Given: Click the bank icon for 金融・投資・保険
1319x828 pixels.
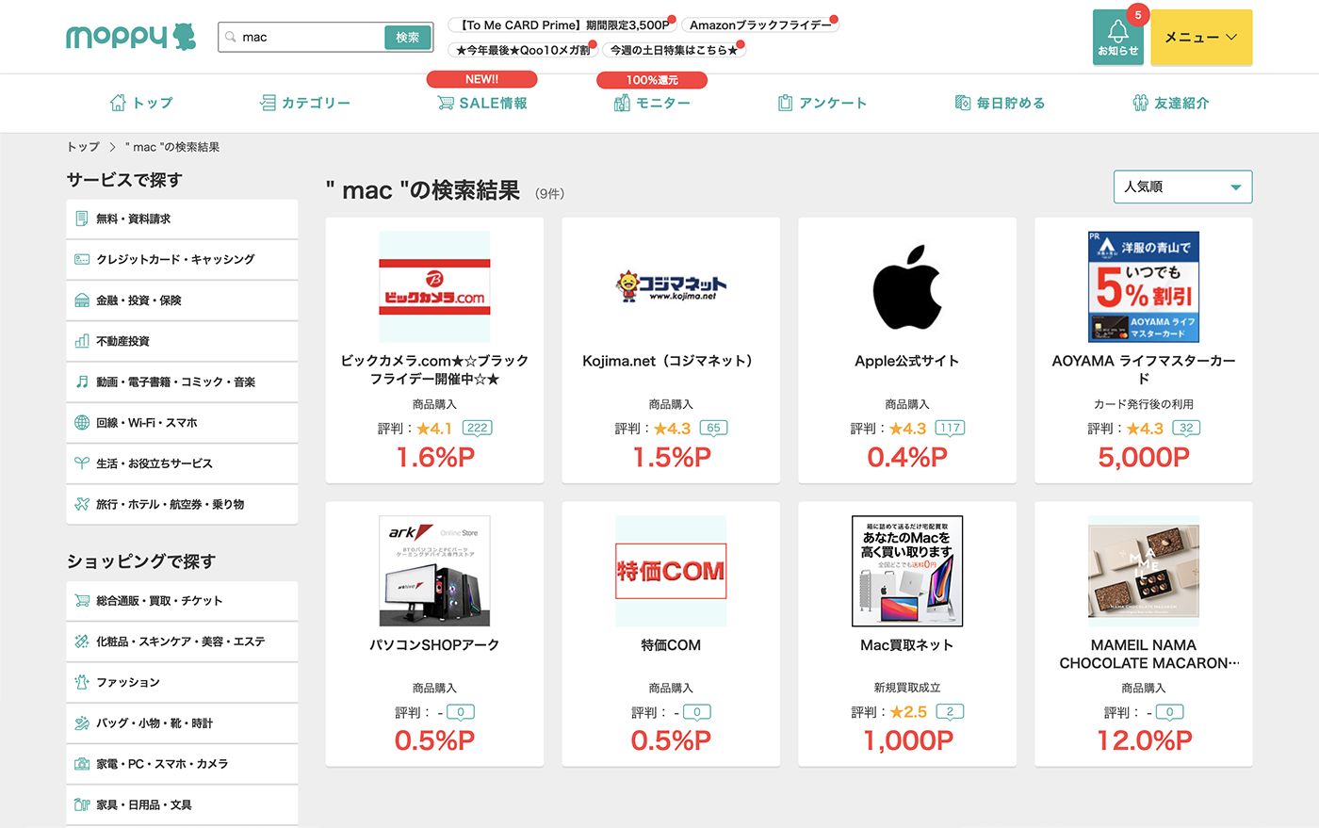Looking at the screenshot, I should (x=82, y=300).
